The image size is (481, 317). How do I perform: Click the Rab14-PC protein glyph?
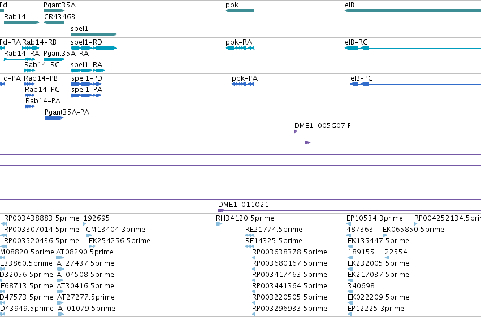pos(30,95)
